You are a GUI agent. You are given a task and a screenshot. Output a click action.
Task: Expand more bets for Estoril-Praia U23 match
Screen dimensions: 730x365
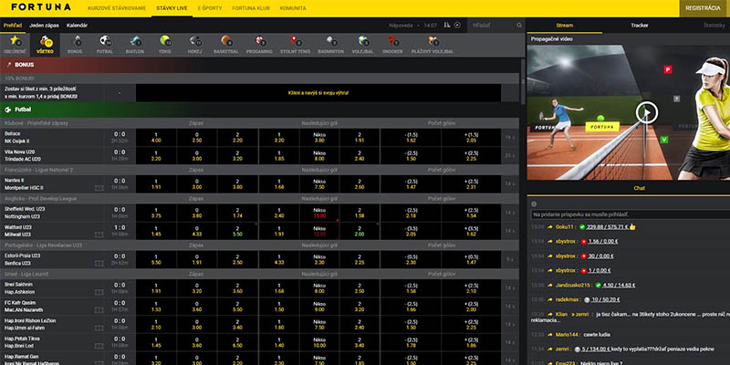point(510,259)
